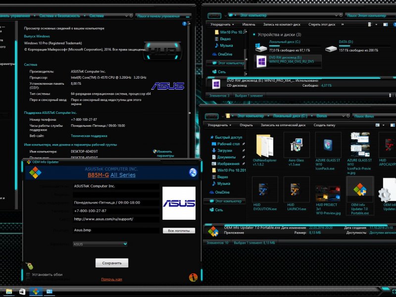Click the DATA (D:) capacity bar
Viewport: 396px width, 297px height.
[353, 46]
